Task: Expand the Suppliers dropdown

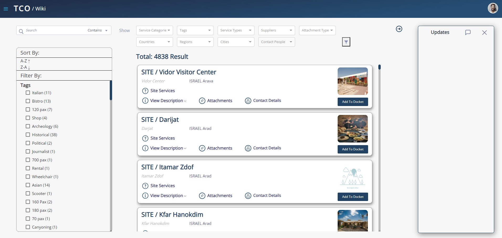Action: 277,30
